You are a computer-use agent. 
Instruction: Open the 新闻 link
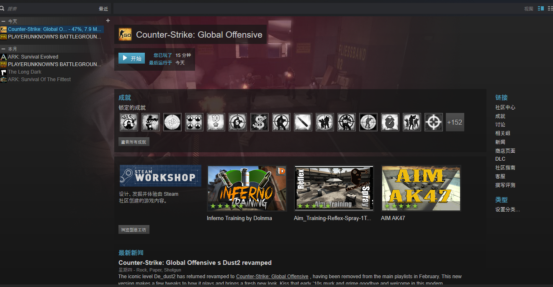[500, 142]
